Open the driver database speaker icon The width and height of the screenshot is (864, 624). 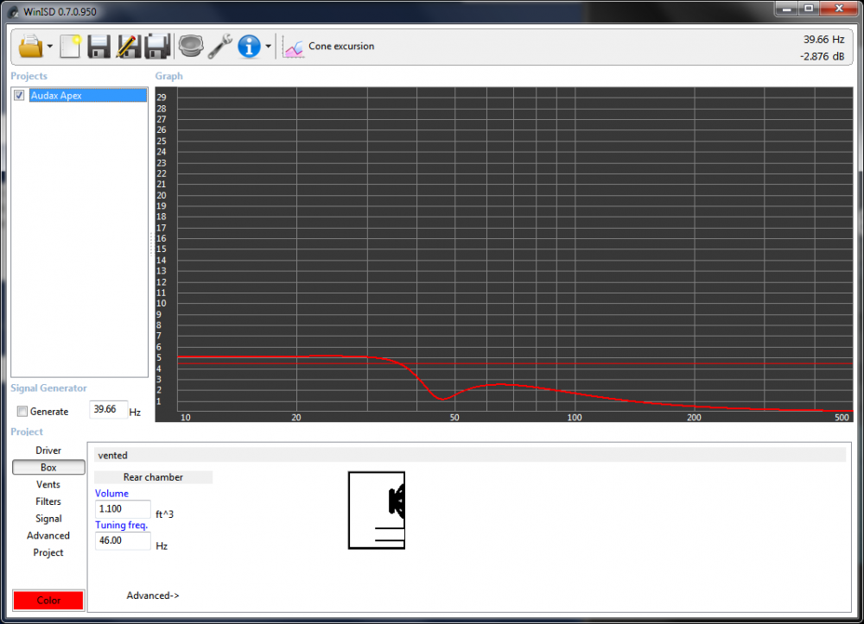tap(190, 46)
